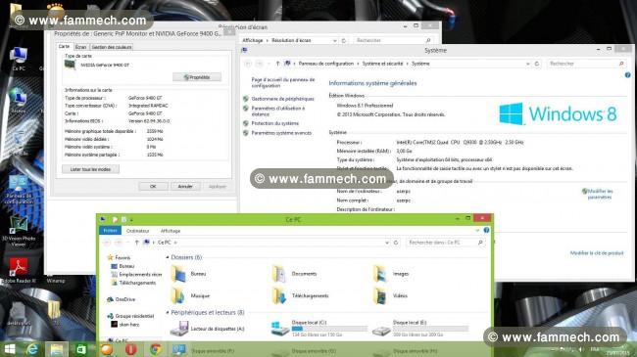Screen dimensions: 637x357
Task: Open Résolution d'écran address bar dropdown
Action: (x=335, y=40)
